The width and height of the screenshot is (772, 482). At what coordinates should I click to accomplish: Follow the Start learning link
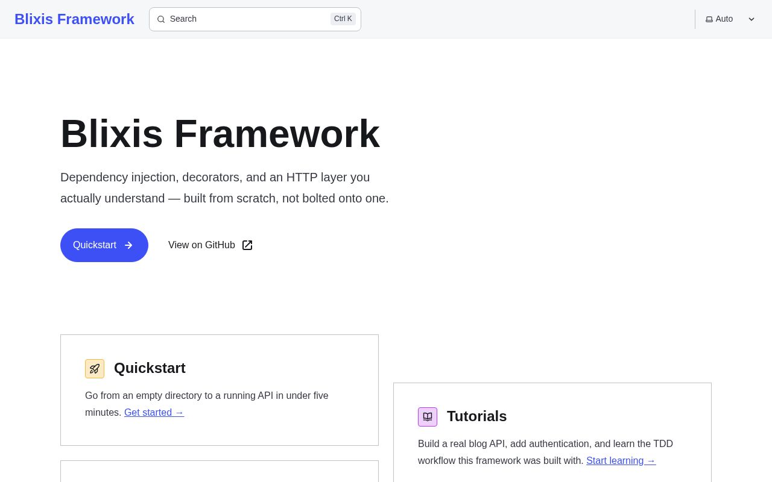pos(621,461)
